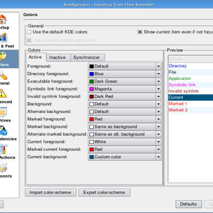This screenshot has height=213, width=213.
Task: Open the Look & Feel section icon
Action: click(3, 38)
